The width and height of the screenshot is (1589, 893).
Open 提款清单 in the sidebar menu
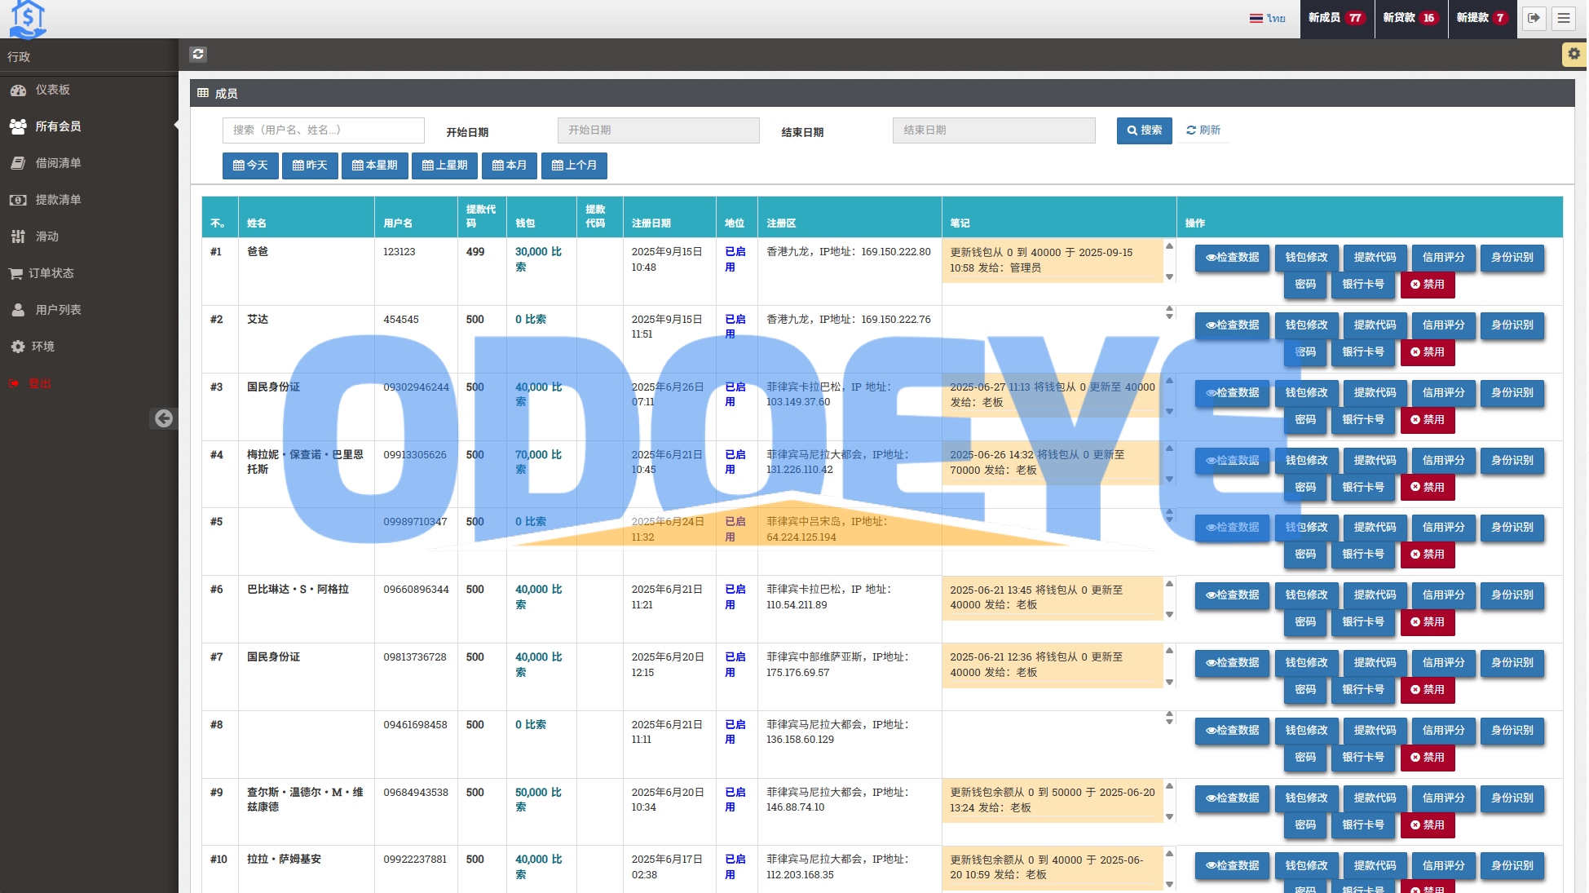tap(57, 200)
